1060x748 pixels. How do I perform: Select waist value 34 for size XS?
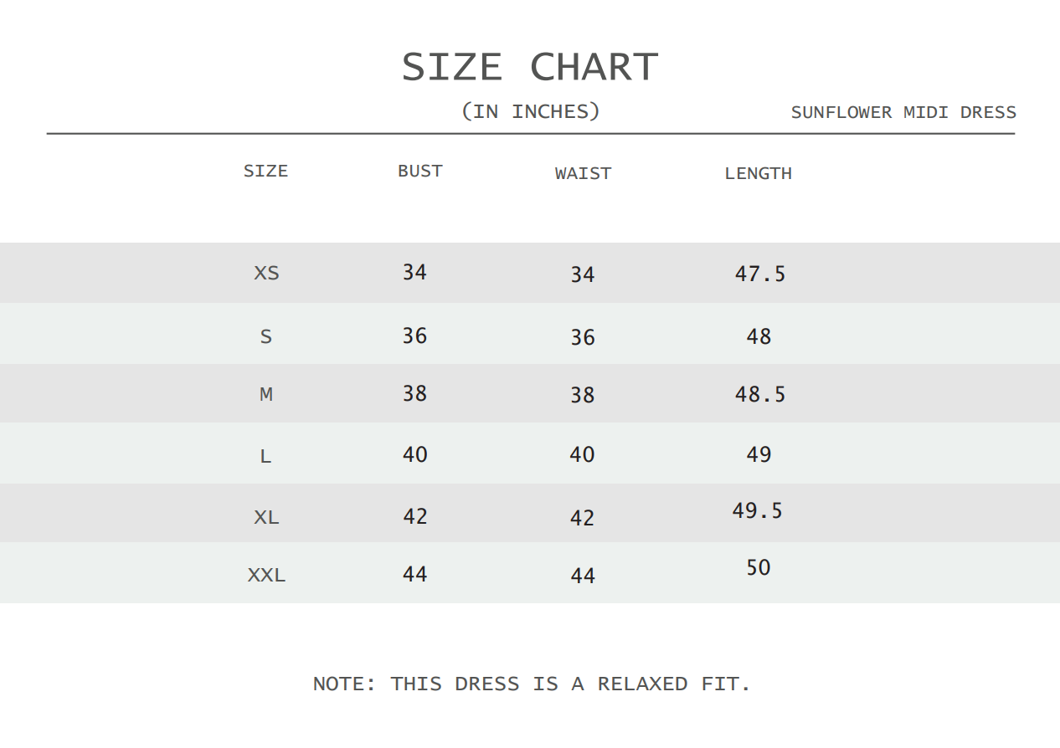pyautogui.click(x=582, y=274)
